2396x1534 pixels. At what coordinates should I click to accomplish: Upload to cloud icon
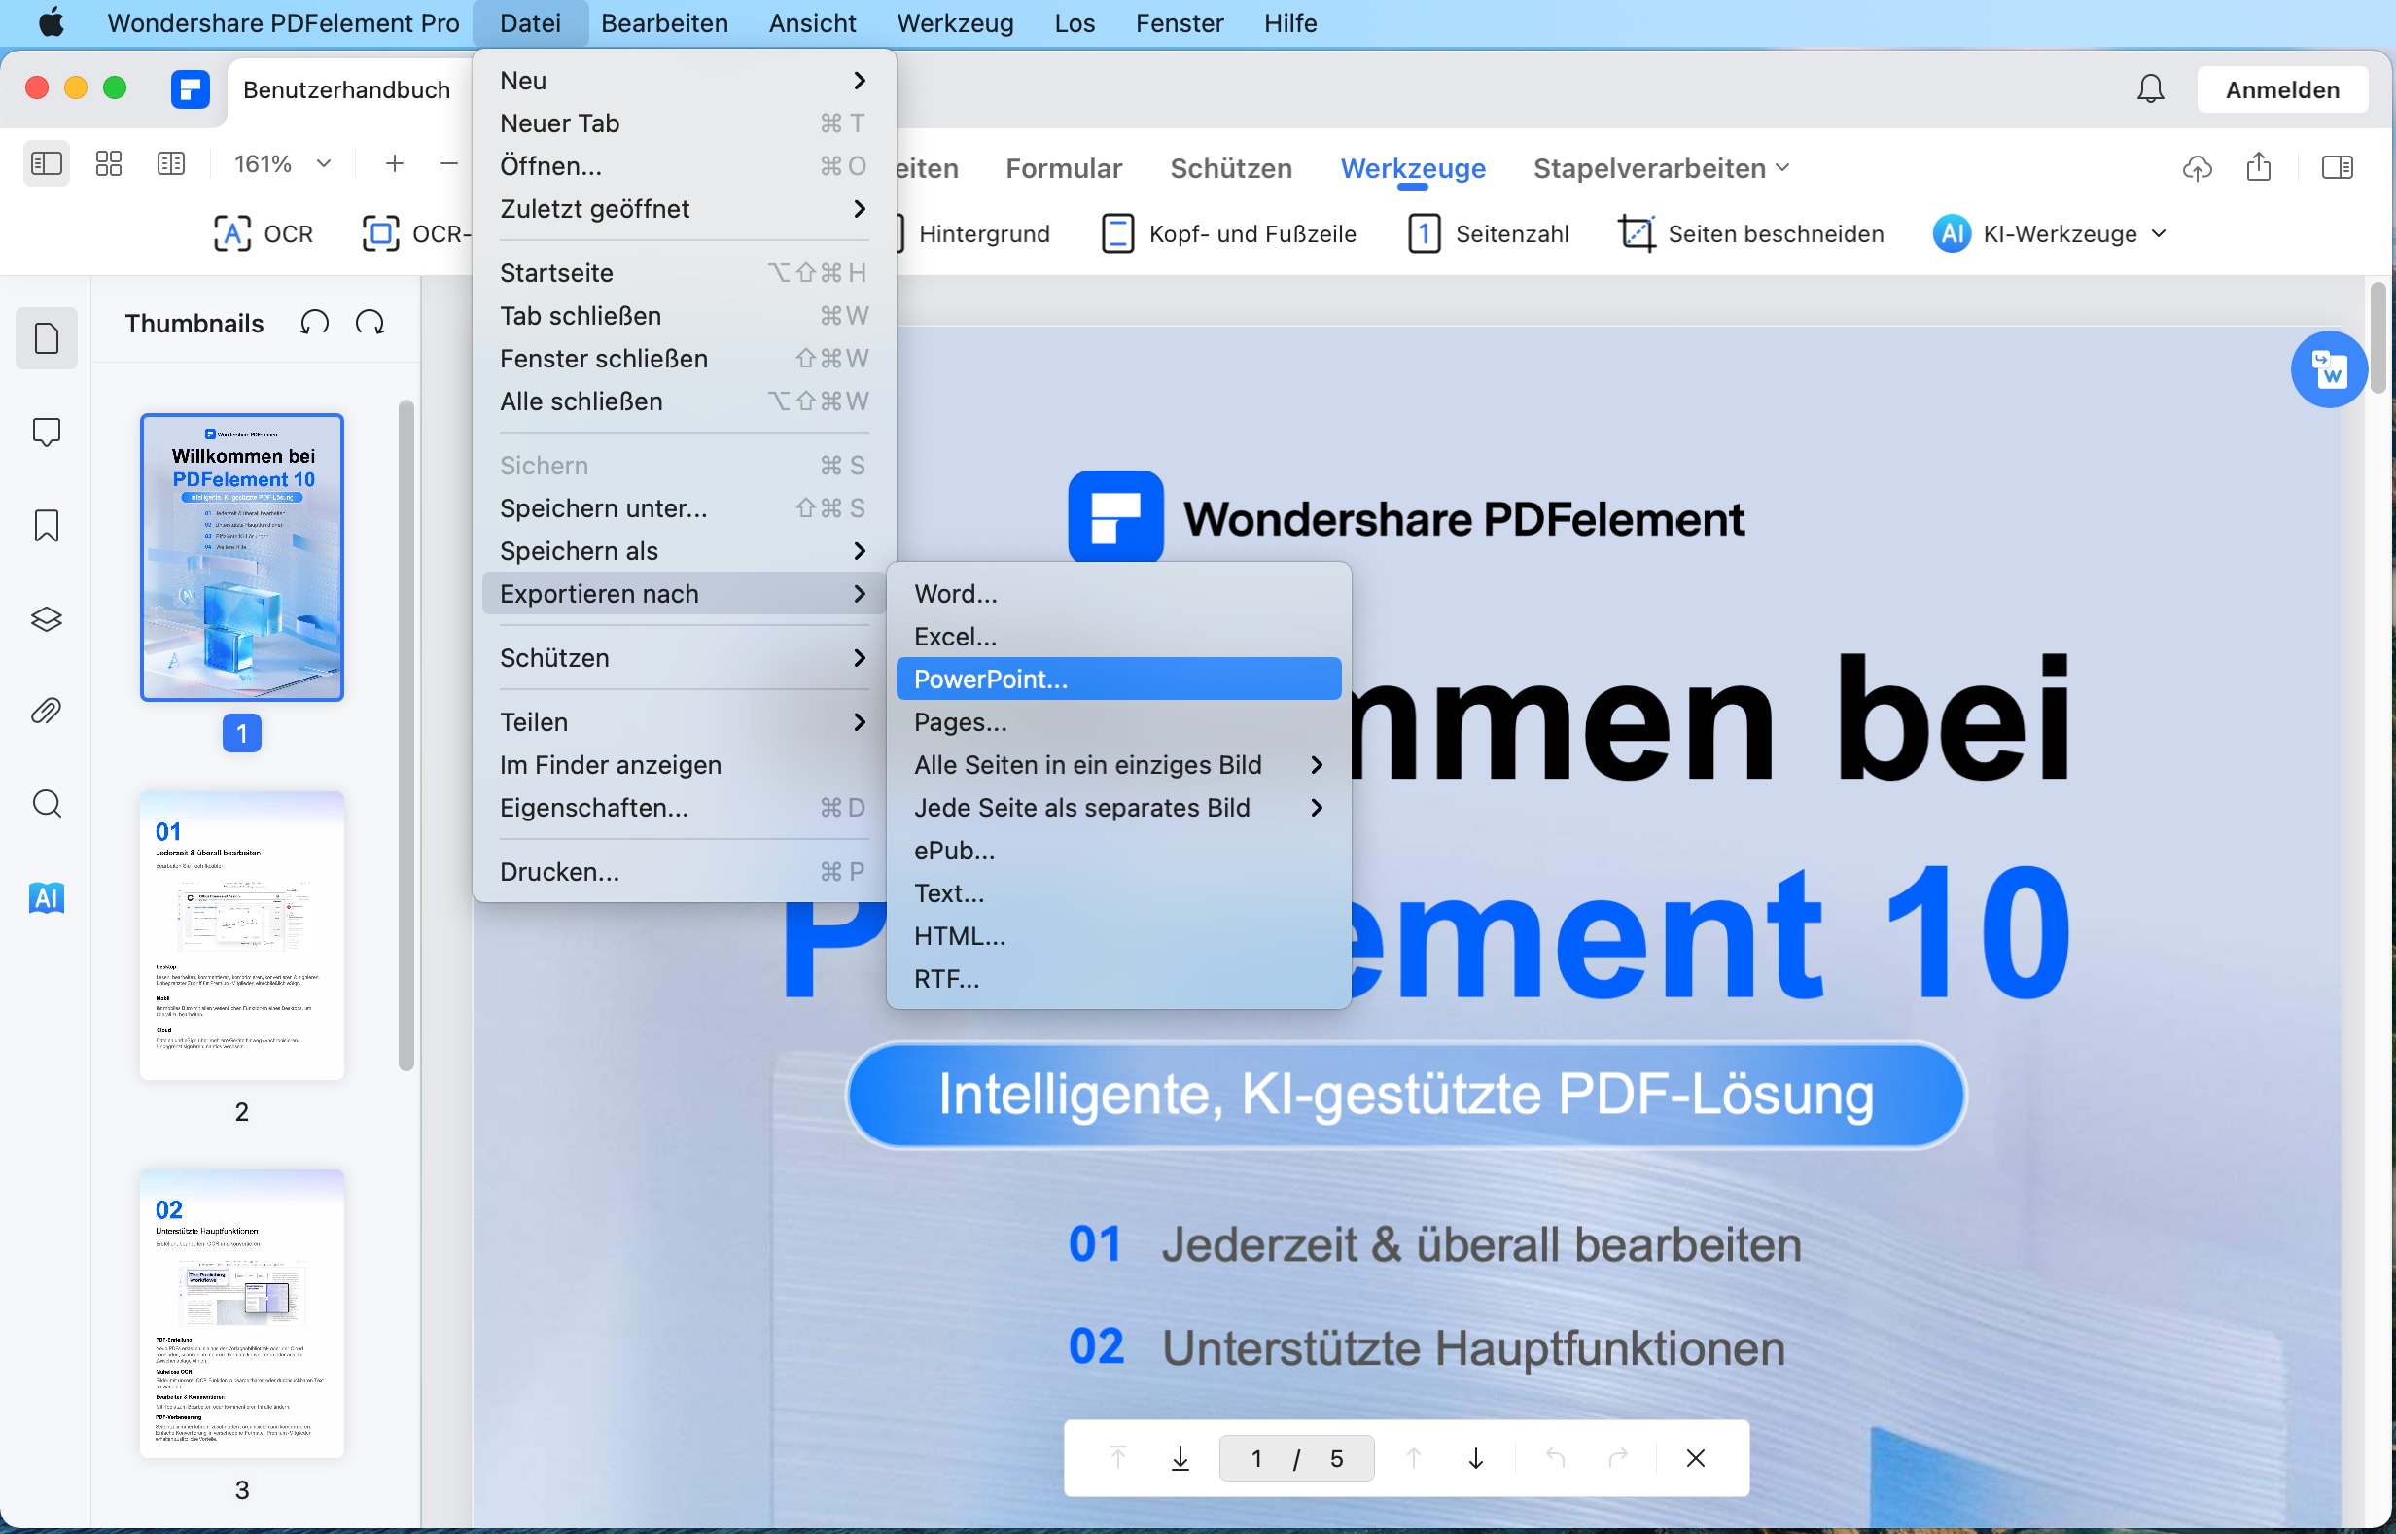(x=2197, y=167)
